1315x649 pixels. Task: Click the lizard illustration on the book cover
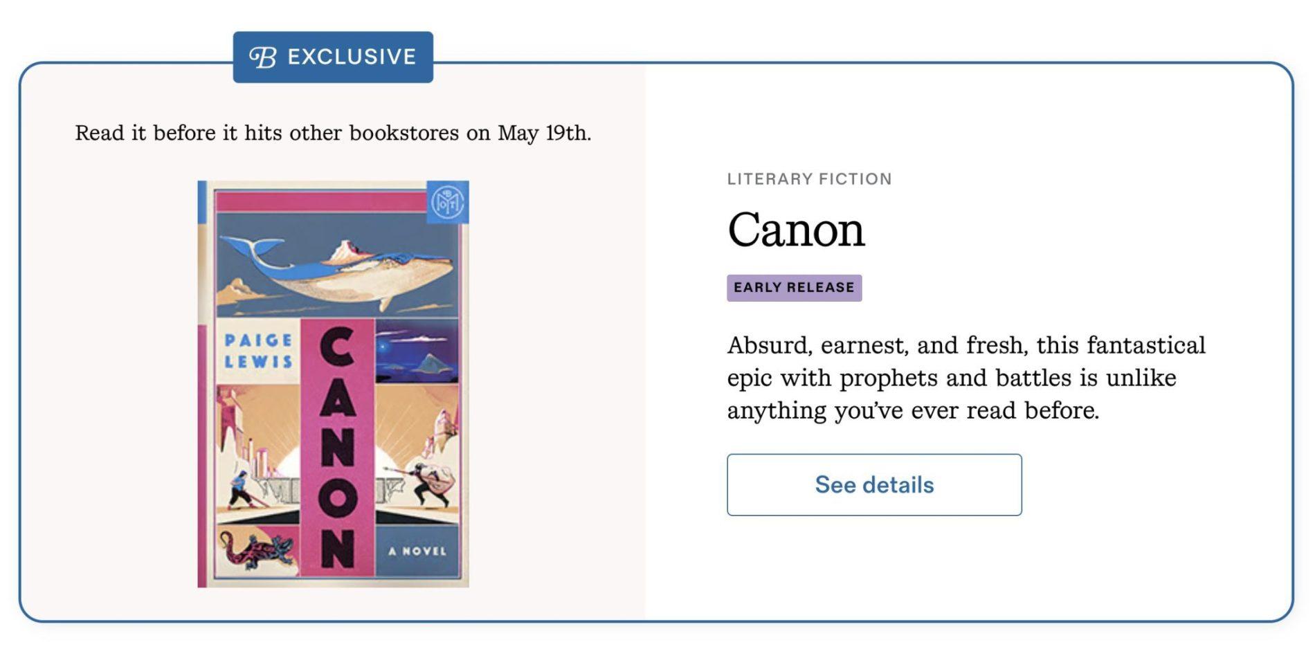pos(257,551)
